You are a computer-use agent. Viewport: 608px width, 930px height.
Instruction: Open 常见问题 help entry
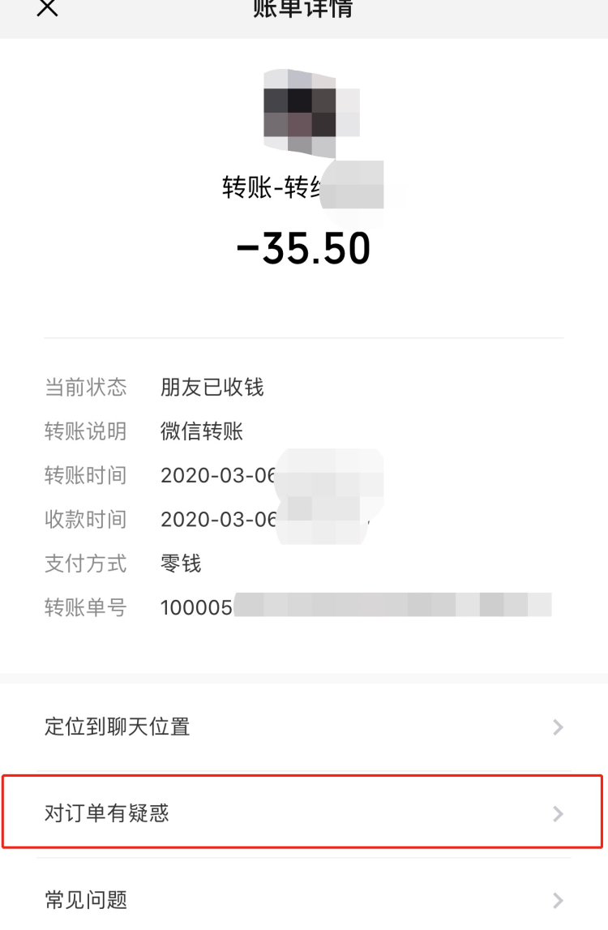[304, 897]
